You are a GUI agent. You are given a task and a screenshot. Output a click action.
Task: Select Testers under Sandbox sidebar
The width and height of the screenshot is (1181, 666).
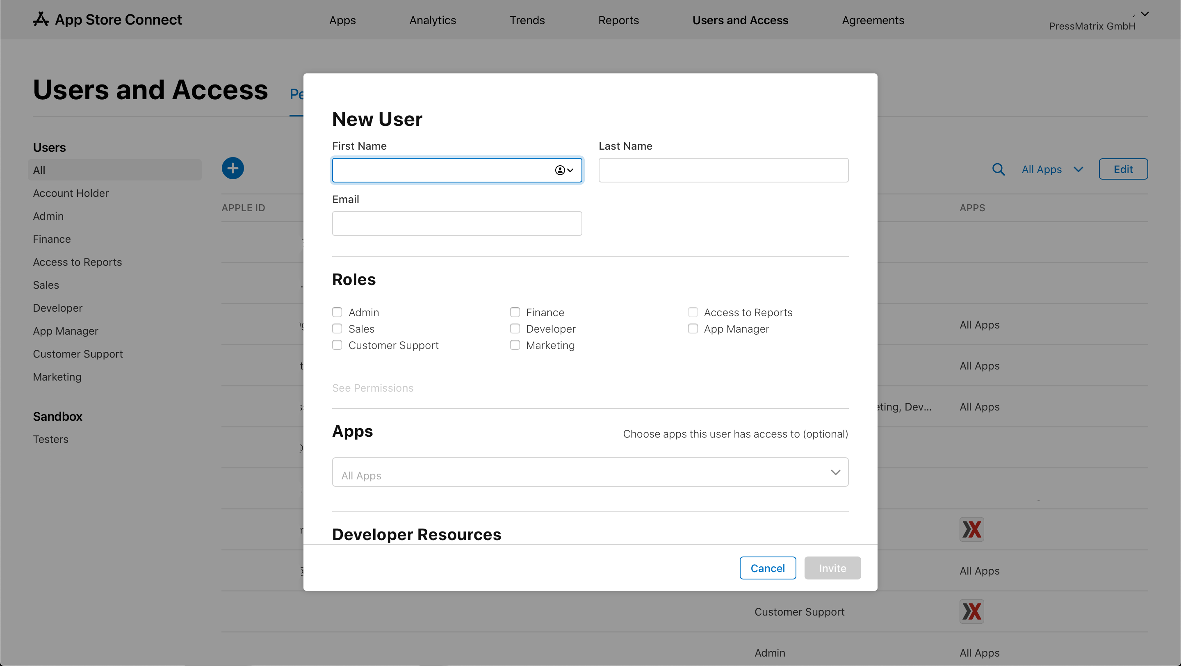[50, 439]
